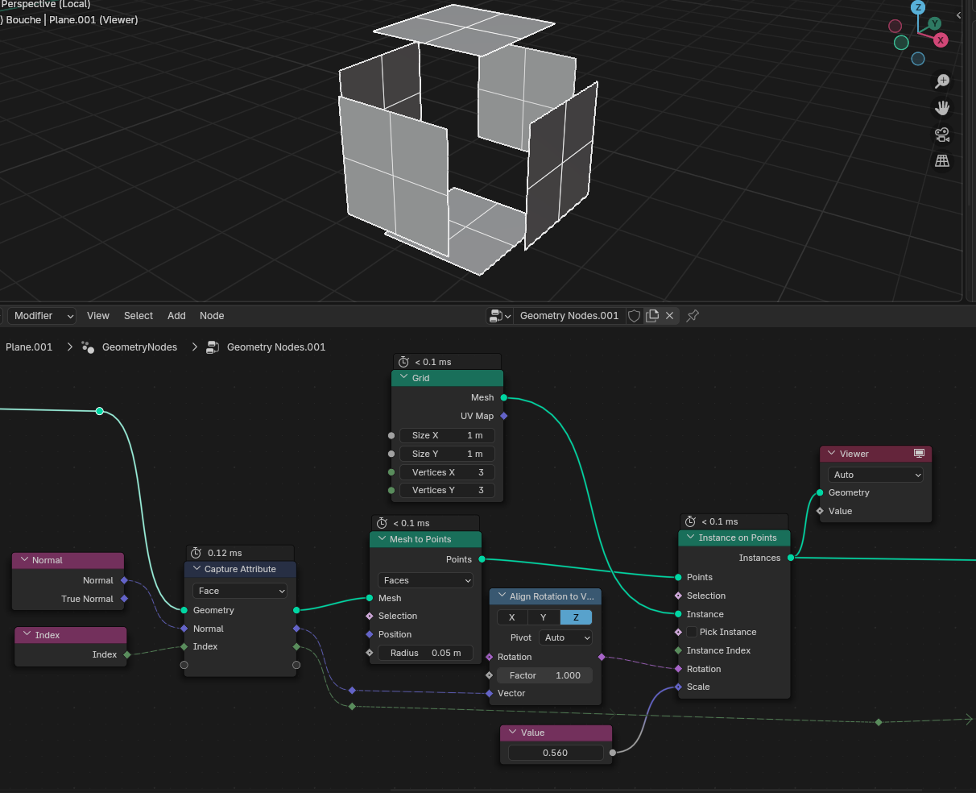Click the modifier icon next to GeometryNodes breadcrumb

tap(88, 347)
